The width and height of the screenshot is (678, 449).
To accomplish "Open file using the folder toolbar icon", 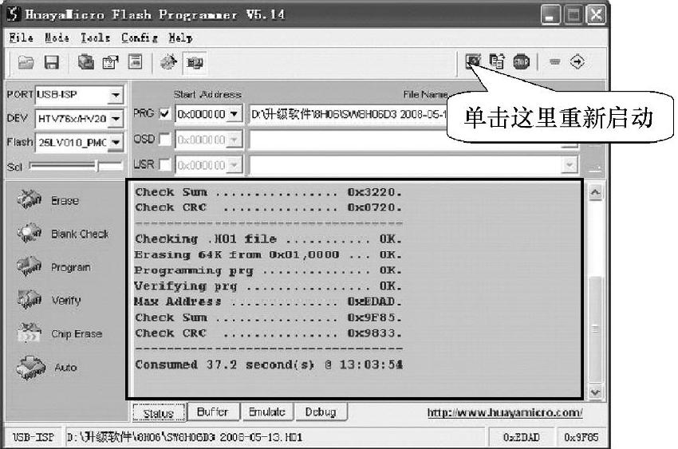I will point(26,63).
